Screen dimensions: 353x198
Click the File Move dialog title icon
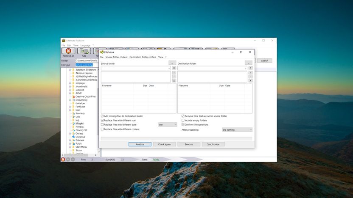102,52
